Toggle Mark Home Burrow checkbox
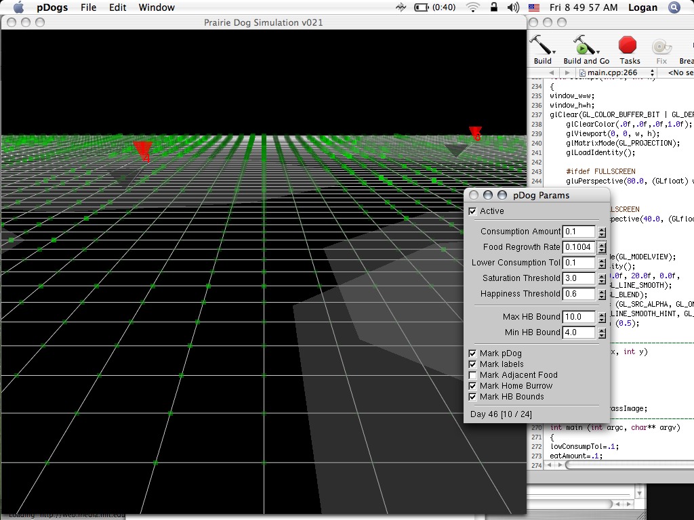 [473, 386]
